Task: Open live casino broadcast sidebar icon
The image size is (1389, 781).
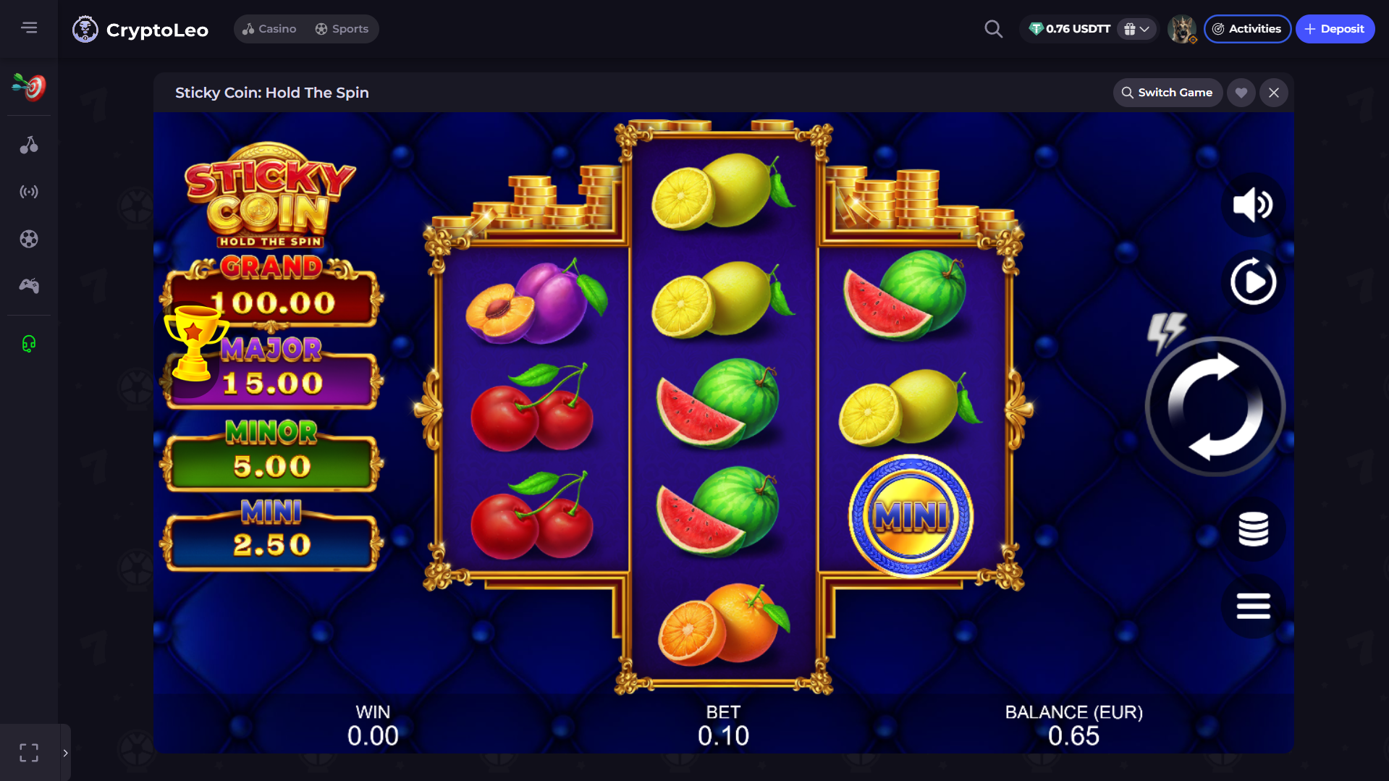Action: coord(29,192)
